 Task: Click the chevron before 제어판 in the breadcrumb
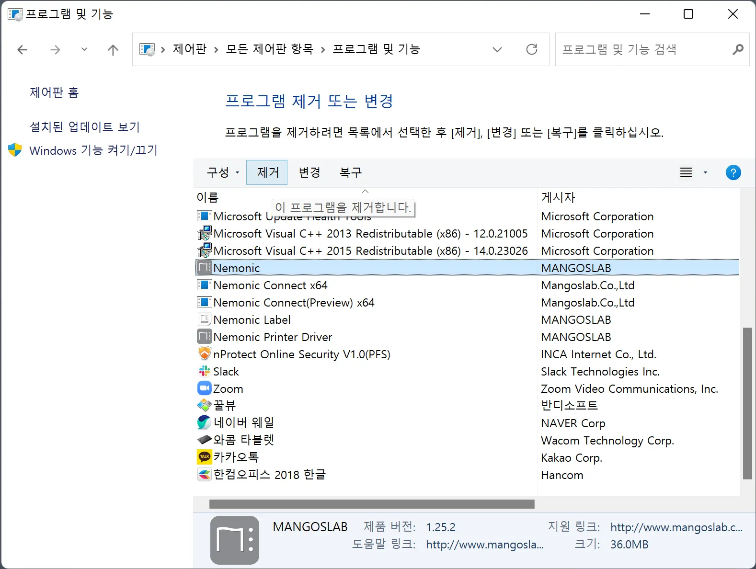coord(163,50)
